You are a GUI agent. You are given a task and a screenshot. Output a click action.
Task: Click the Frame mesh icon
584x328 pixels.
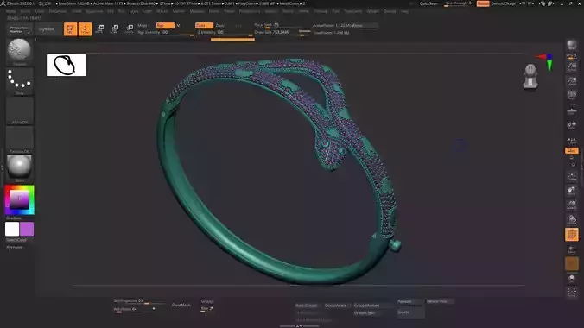coord(571,176)
